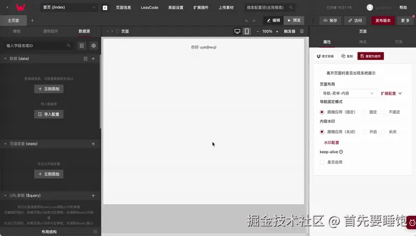The width and height of the screenshot is (416, 236).
Task: Click the user avatar in top bar
Action: [x=370, y=7]
